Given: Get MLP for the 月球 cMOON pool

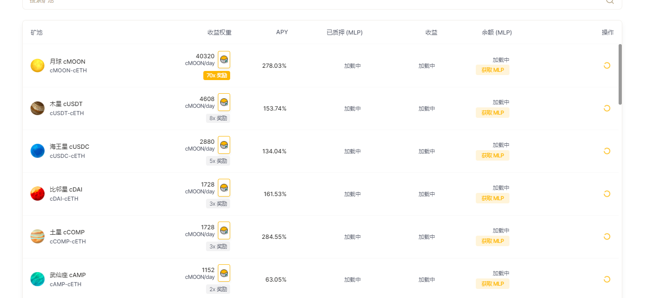Looking at the screenshot, I should tap(493, 70).
